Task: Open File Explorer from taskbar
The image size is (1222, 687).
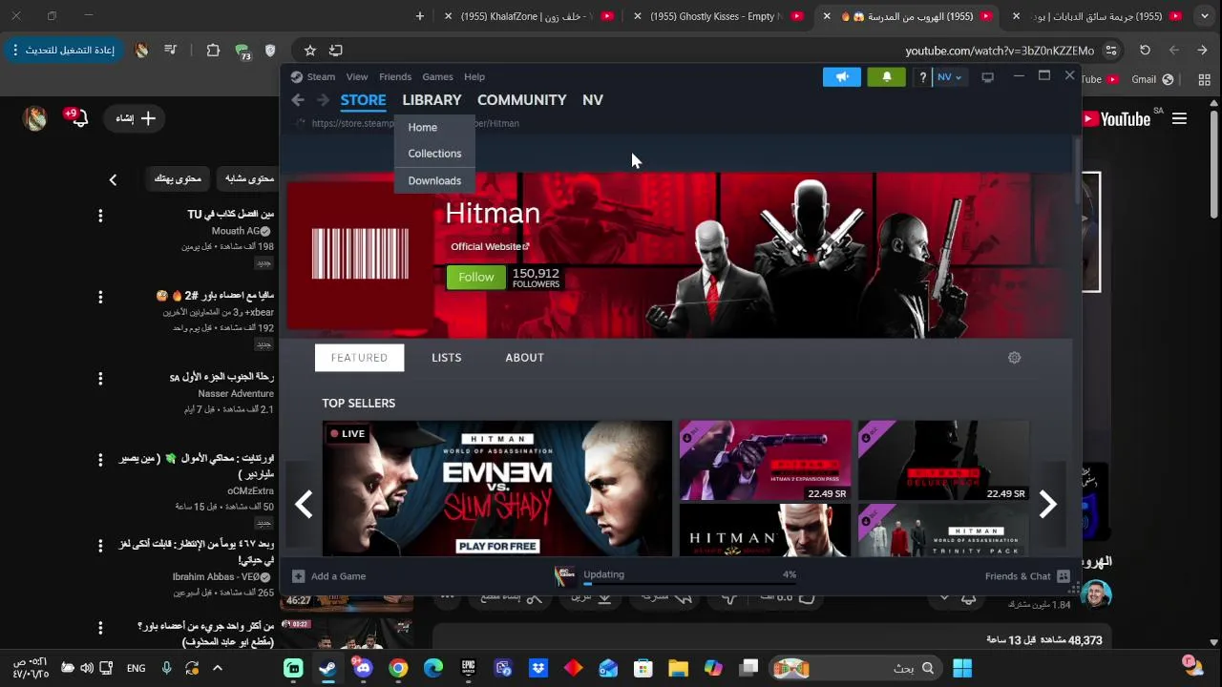Action: coord(678,668)
